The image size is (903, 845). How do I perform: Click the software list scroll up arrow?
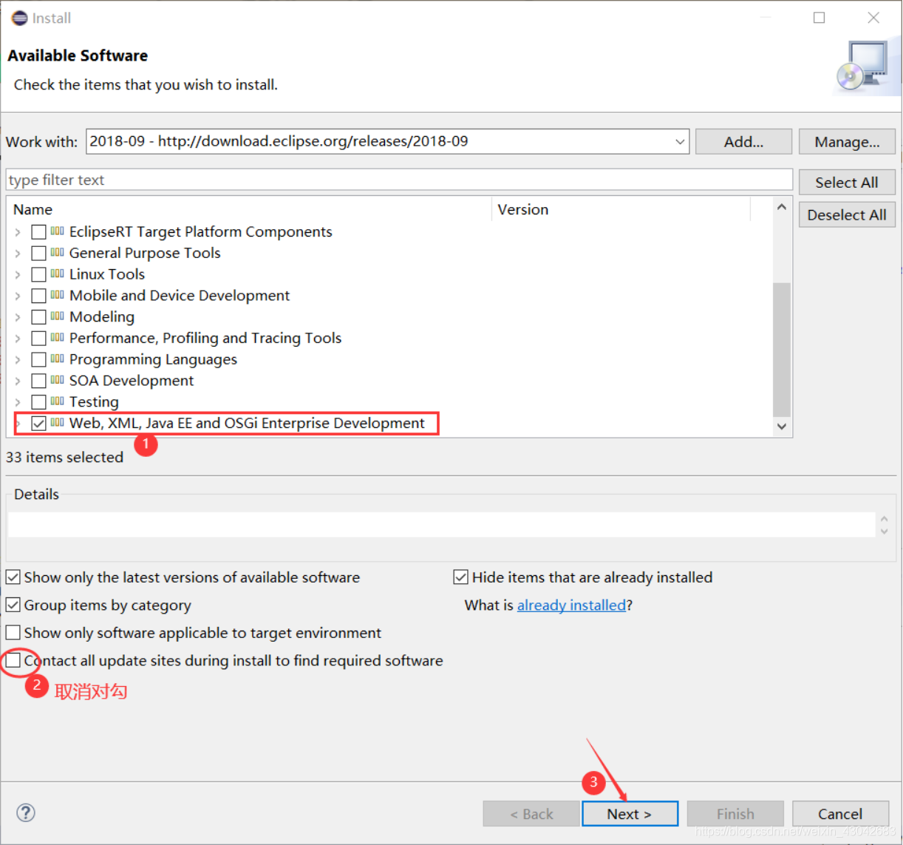click(x=782, y=208)
